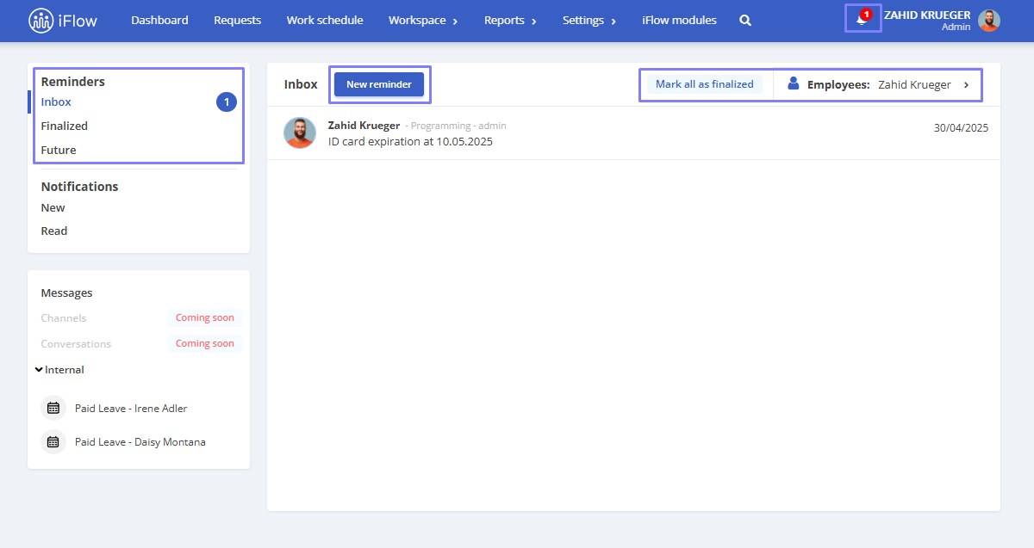Expand the Workspace dropdown menu

[423, 20]
